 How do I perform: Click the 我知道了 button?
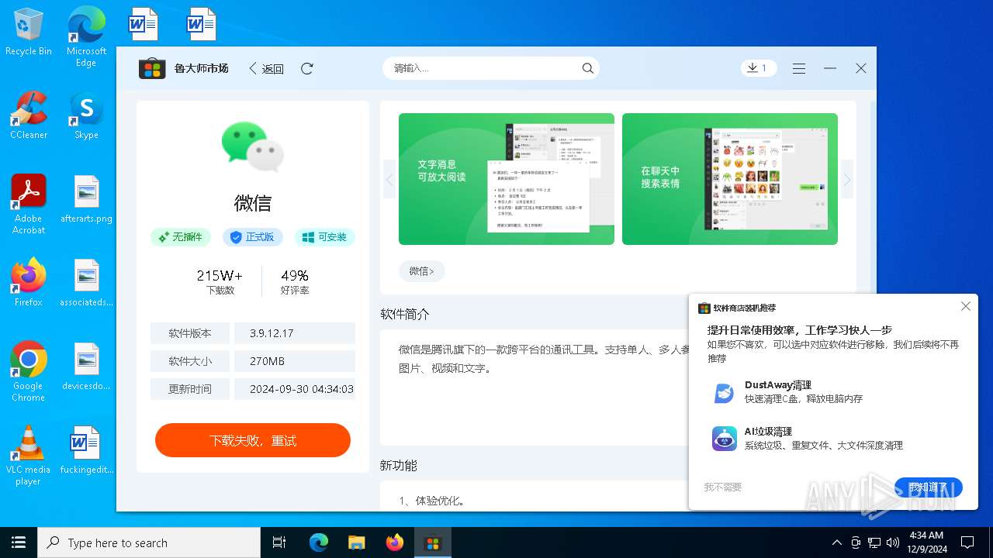(929, 487)
